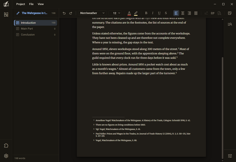Open the line spacing tool
Screen dimensions: 236x162
click(x=213, y=13)
